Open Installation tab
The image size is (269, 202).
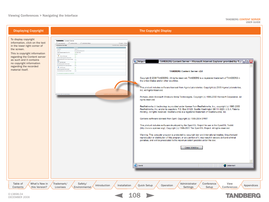(124, 185)
